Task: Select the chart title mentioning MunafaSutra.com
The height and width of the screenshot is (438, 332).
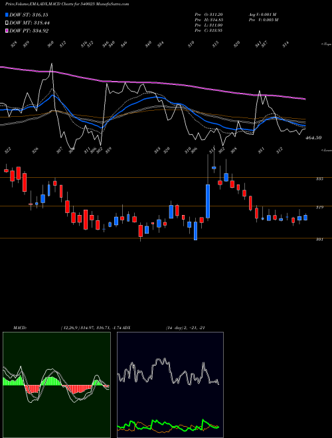Action: point(67,4)
